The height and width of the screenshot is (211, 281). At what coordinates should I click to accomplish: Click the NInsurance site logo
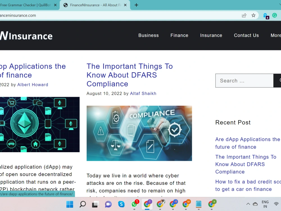(x=26, y=36)
